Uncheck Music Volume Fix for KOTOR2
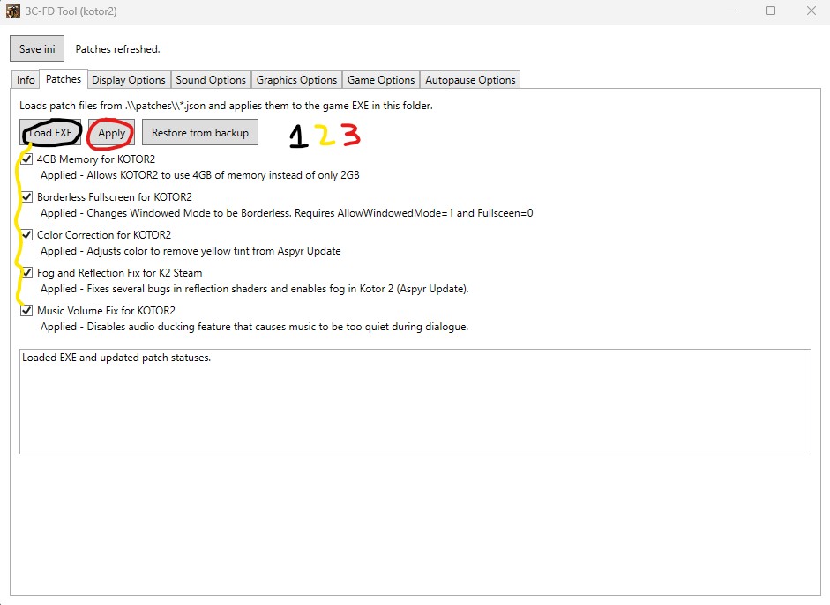Viewport: 830px width, 605px height. tap(26, 311)
